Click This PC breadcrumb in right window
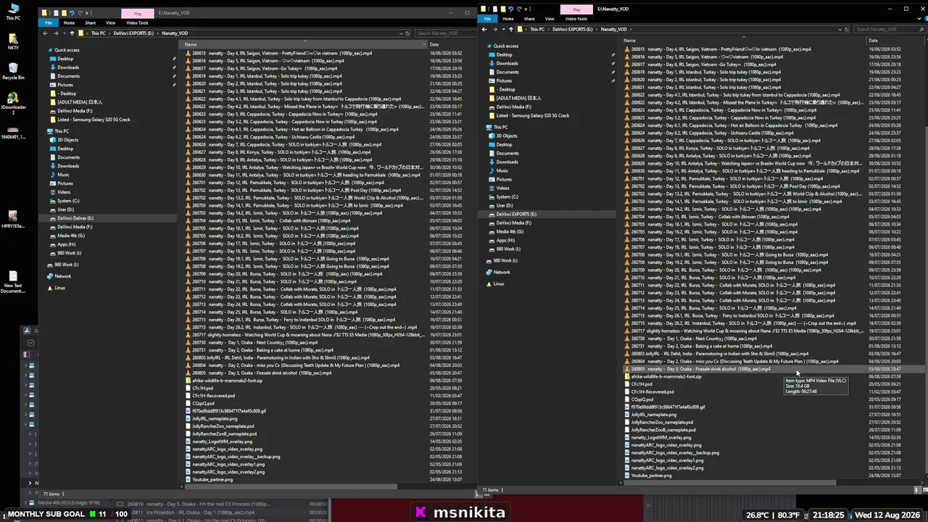The image size is (928, 522). tap(536, 29)
